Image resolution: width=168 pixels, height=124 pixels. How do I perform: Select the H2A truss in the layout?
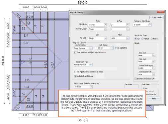click(52, 64)
